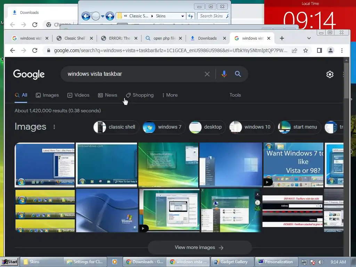The image size is (356, 267).
Task: Switch to ERROR: The tab
Action: tap(120, 38)
